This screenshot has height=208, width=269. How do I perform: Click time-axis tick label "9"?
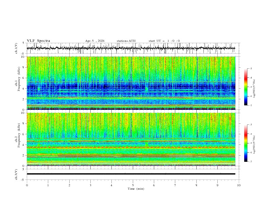coord(217,185)
